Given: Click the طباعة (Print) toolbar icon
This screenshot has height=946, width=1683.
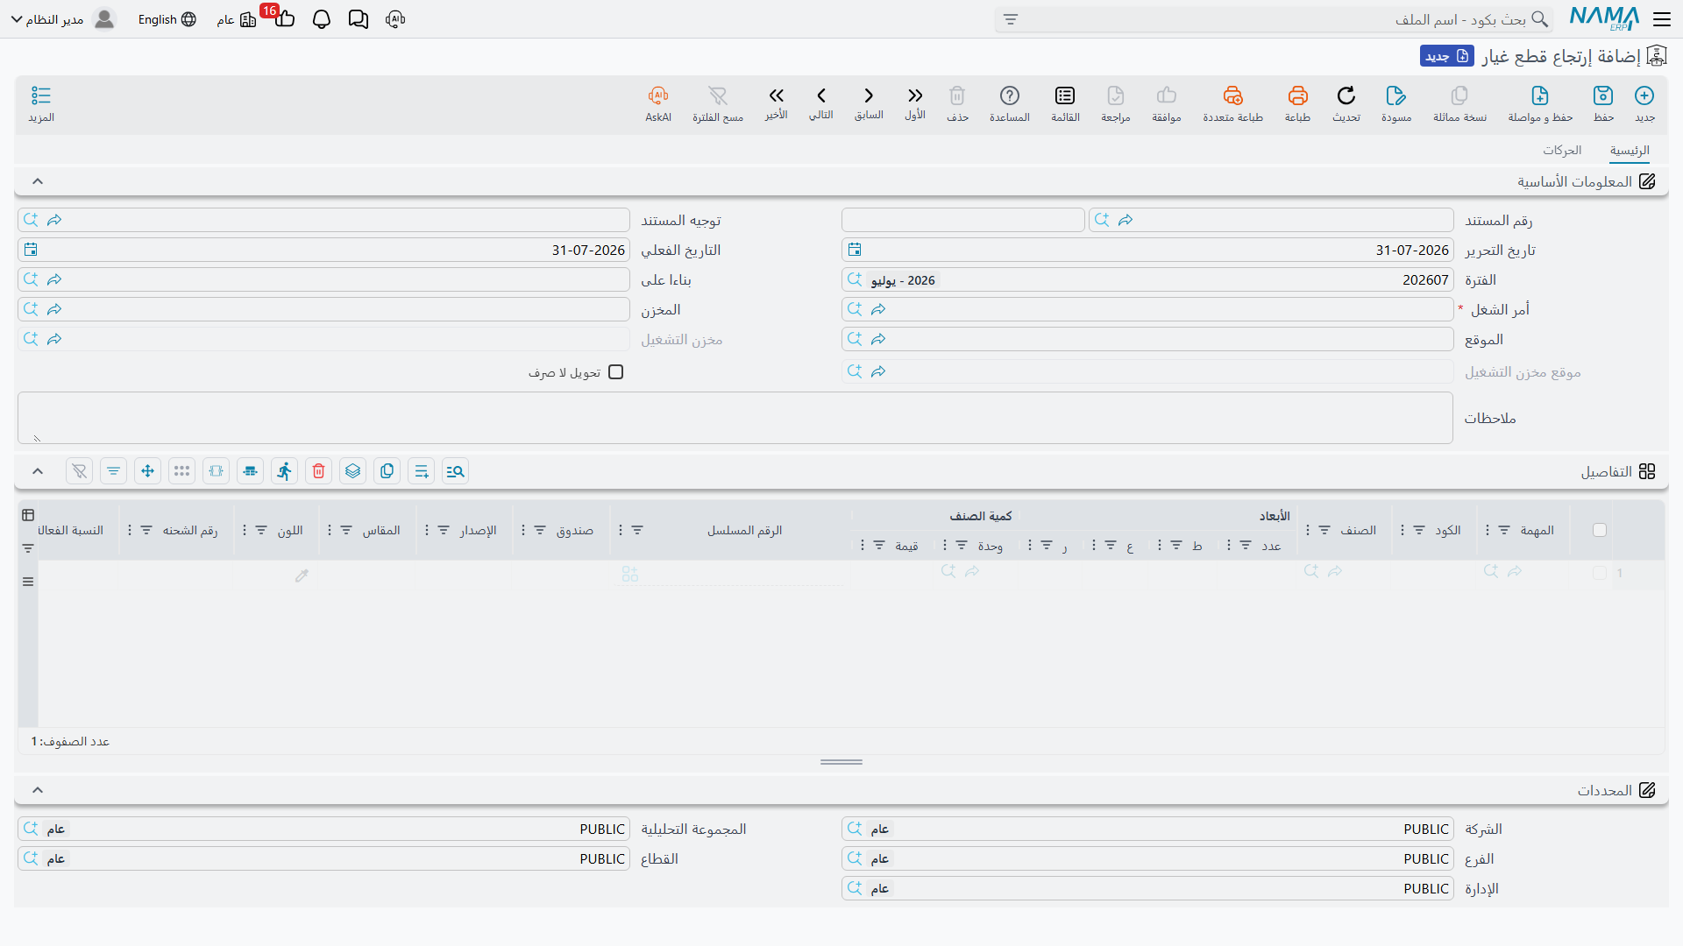Looking at the screenshot, I should pyautogui.click(x=1297, y=103).
